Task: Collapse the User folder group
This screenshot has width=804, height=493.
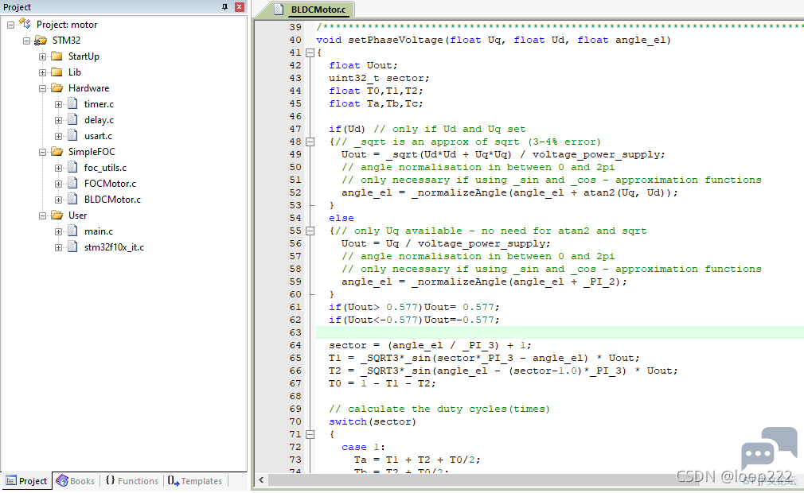Action: 42,215
